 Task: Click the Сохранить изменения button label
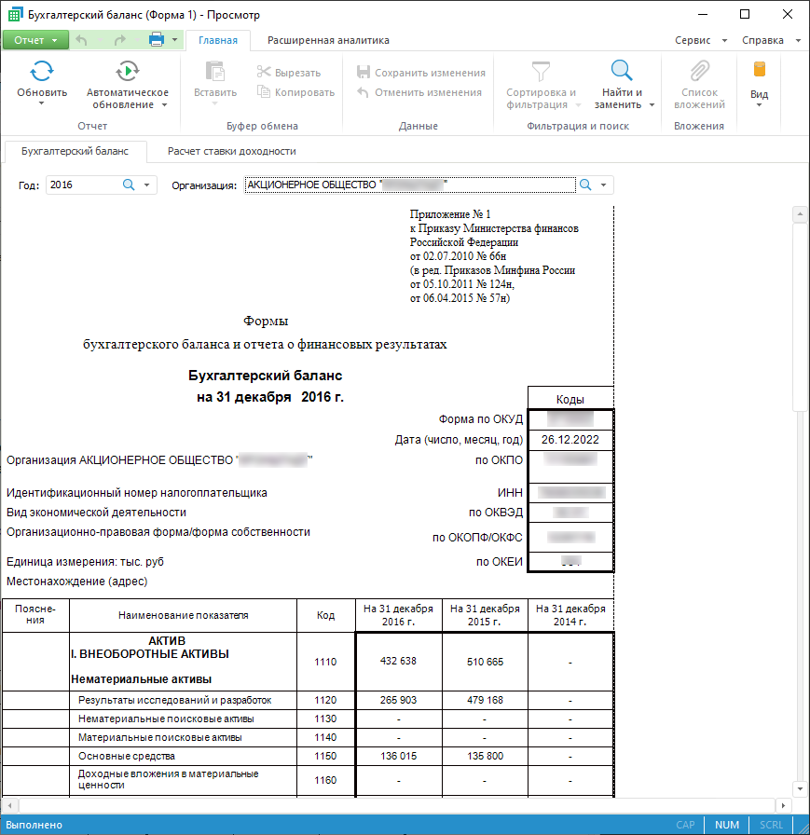pos(430,73)
